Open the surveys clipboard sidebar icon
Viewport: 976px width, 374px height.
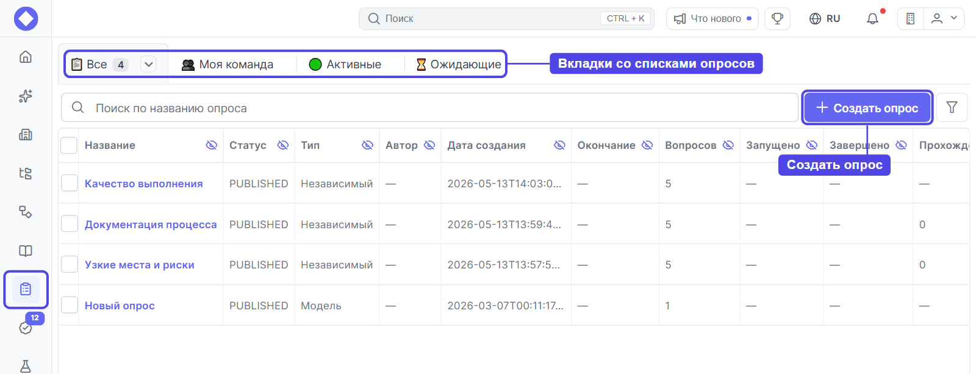tap(26, 289)
